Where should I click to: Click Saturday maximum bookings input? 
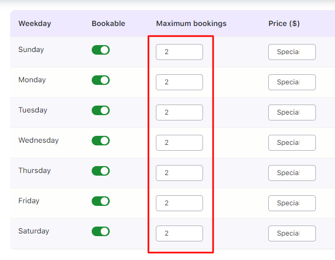coord(179,233)
